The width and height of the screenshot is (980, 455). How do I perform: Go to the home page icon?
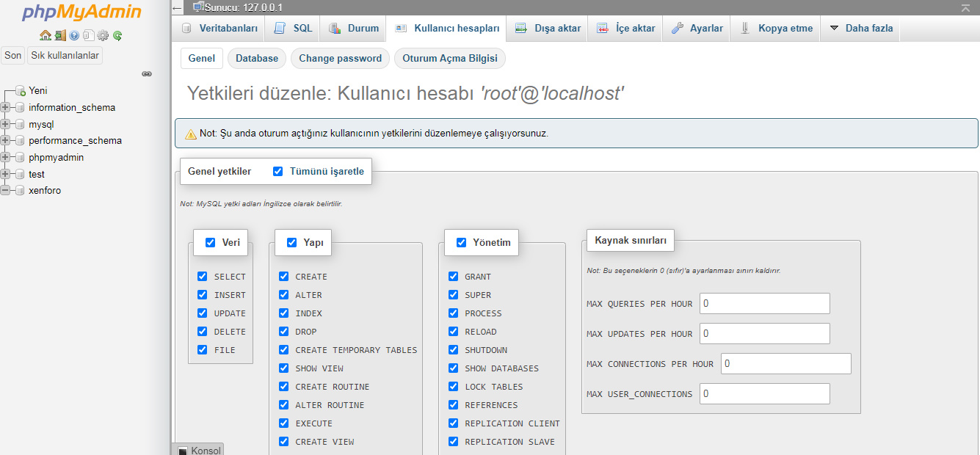[46, 35]
